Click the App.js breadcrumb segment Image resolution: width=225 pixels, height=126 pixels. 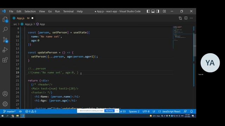point(28,24)
